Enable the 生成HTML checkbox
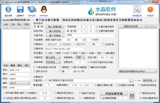Image resolution: width=160 pixels, height=103 pixels. pyautogui.click(x=104, y=44)
